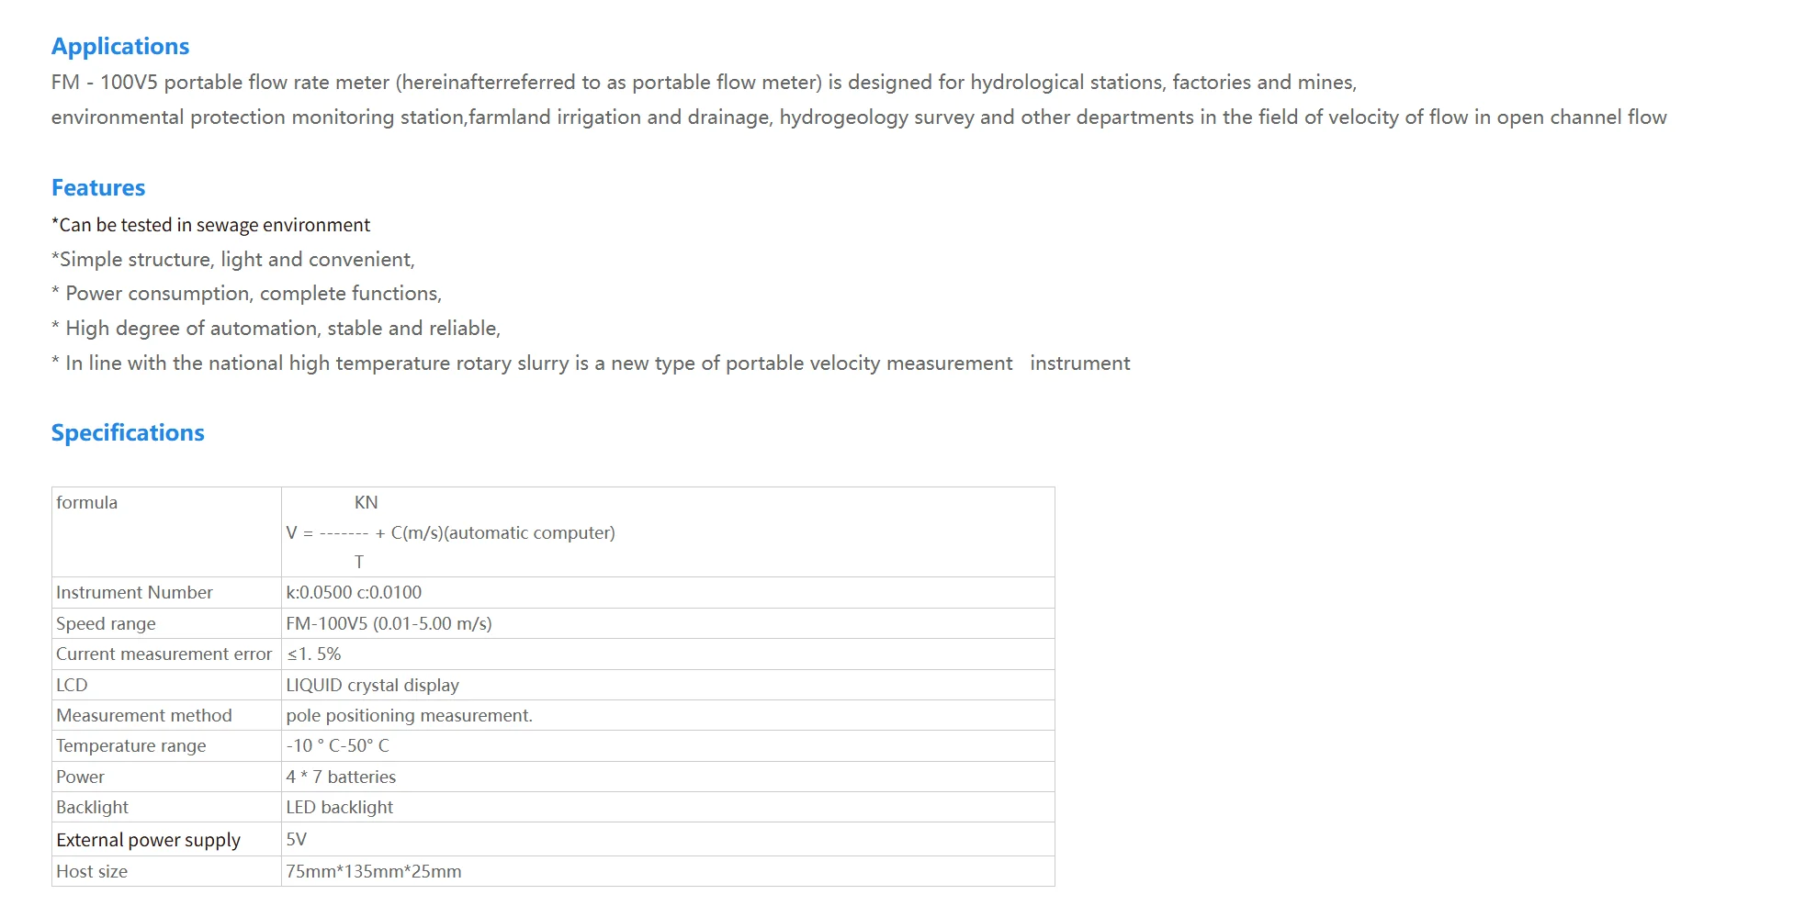
Task: Click the 'High degree of automation' feature line
Action: click(276, 328)
